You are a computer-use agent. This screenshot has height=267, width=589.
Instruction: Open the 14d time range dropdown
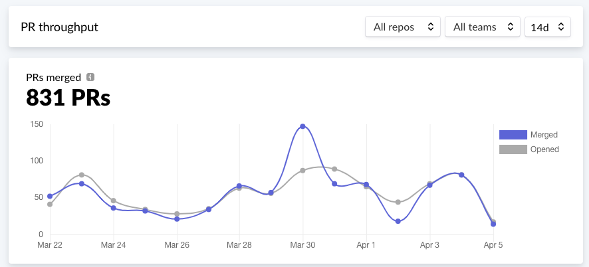548,27
